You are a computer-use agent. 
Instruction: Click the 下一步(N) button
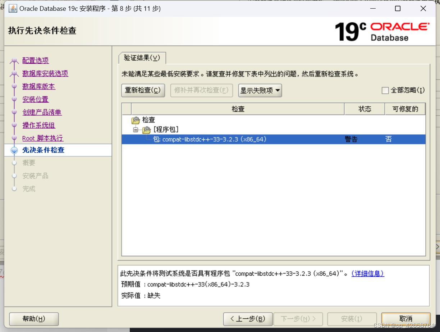298,319
